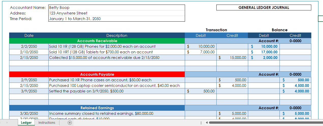Viewport: 323px width, 126px height.
Task: Click the Time Period label
Action: [21, 19]
